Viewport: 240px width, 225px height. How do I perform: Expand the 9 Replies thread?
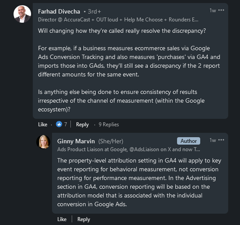click(x=109, y=125)
